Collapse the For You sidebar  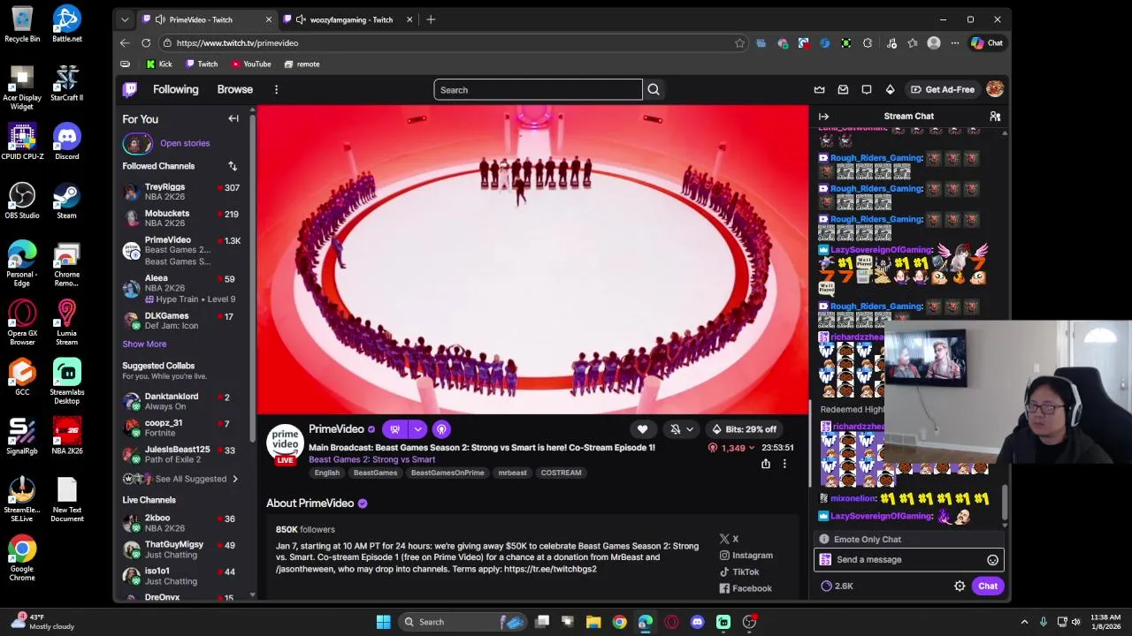coord(233,118)
